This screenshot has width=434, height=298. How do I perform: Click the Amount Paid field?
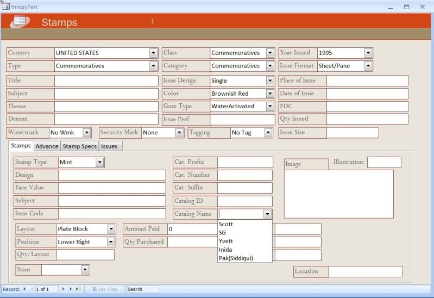tap(193, 229)
